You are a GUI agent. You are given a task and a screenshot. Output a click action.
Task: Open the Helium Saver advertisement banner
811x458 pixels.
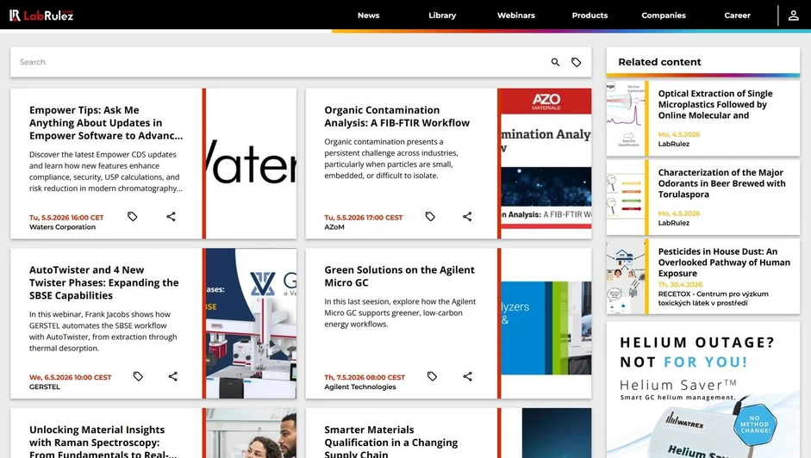703,390
